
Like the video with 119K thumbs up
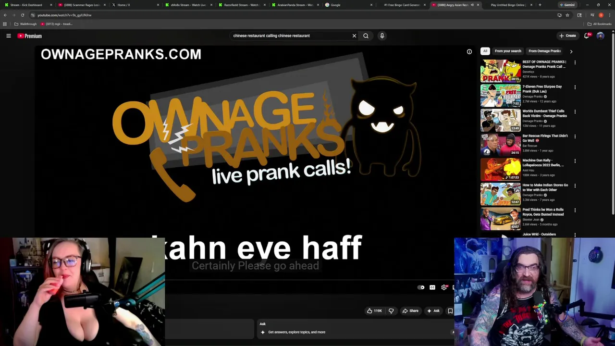point(374,311)
